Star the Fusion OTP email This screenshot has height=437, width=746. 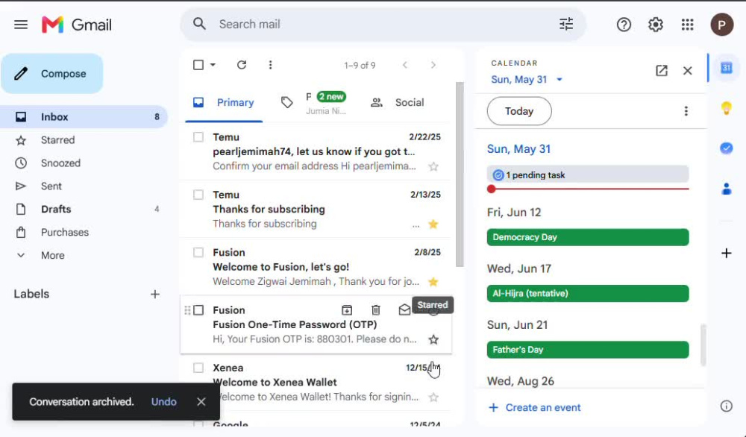point(433,339)
